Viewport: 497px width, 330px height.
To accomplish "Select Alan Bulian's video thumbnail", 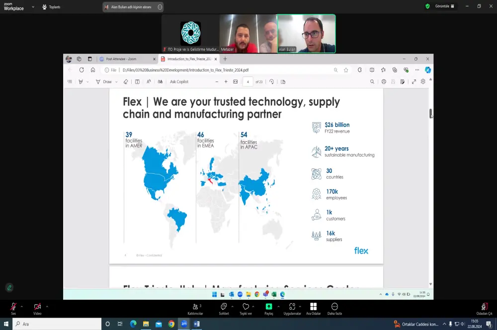I will pos(306,34).
